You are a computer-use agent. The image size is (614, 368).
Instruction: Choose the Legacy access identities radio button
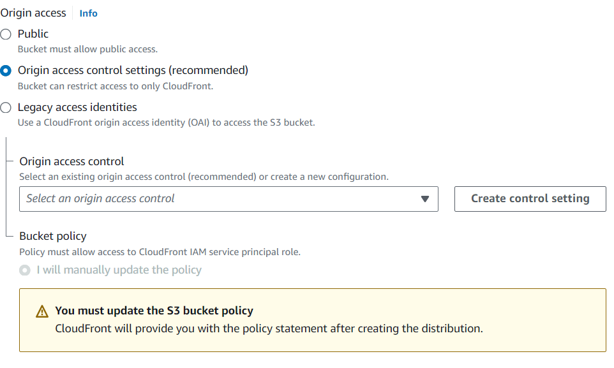click(6, 108)
